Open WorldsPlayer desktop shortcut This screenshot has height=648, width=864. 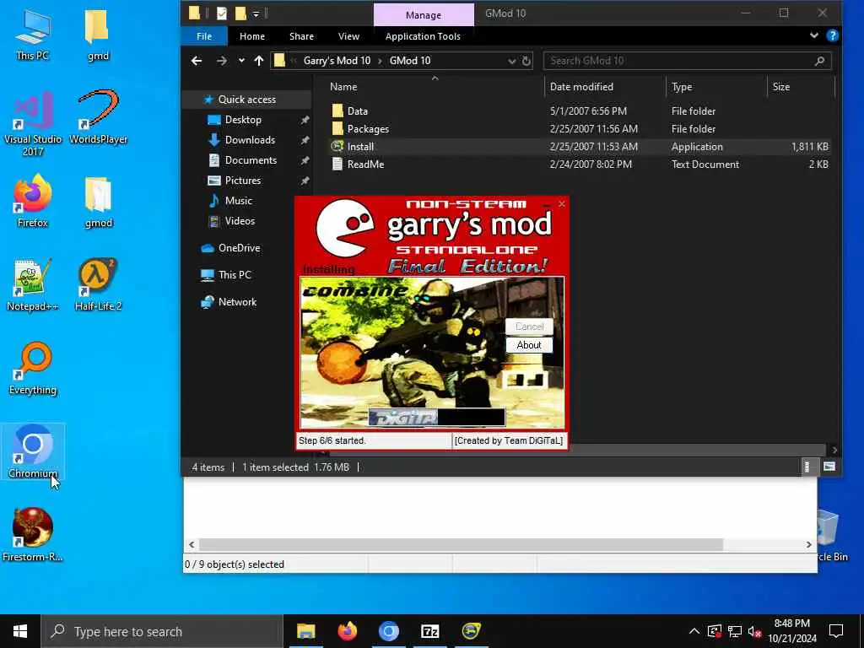98,117
